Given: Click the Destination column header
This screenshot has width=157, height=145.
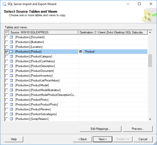Looking at the screenshot, I should click(113, 32).
